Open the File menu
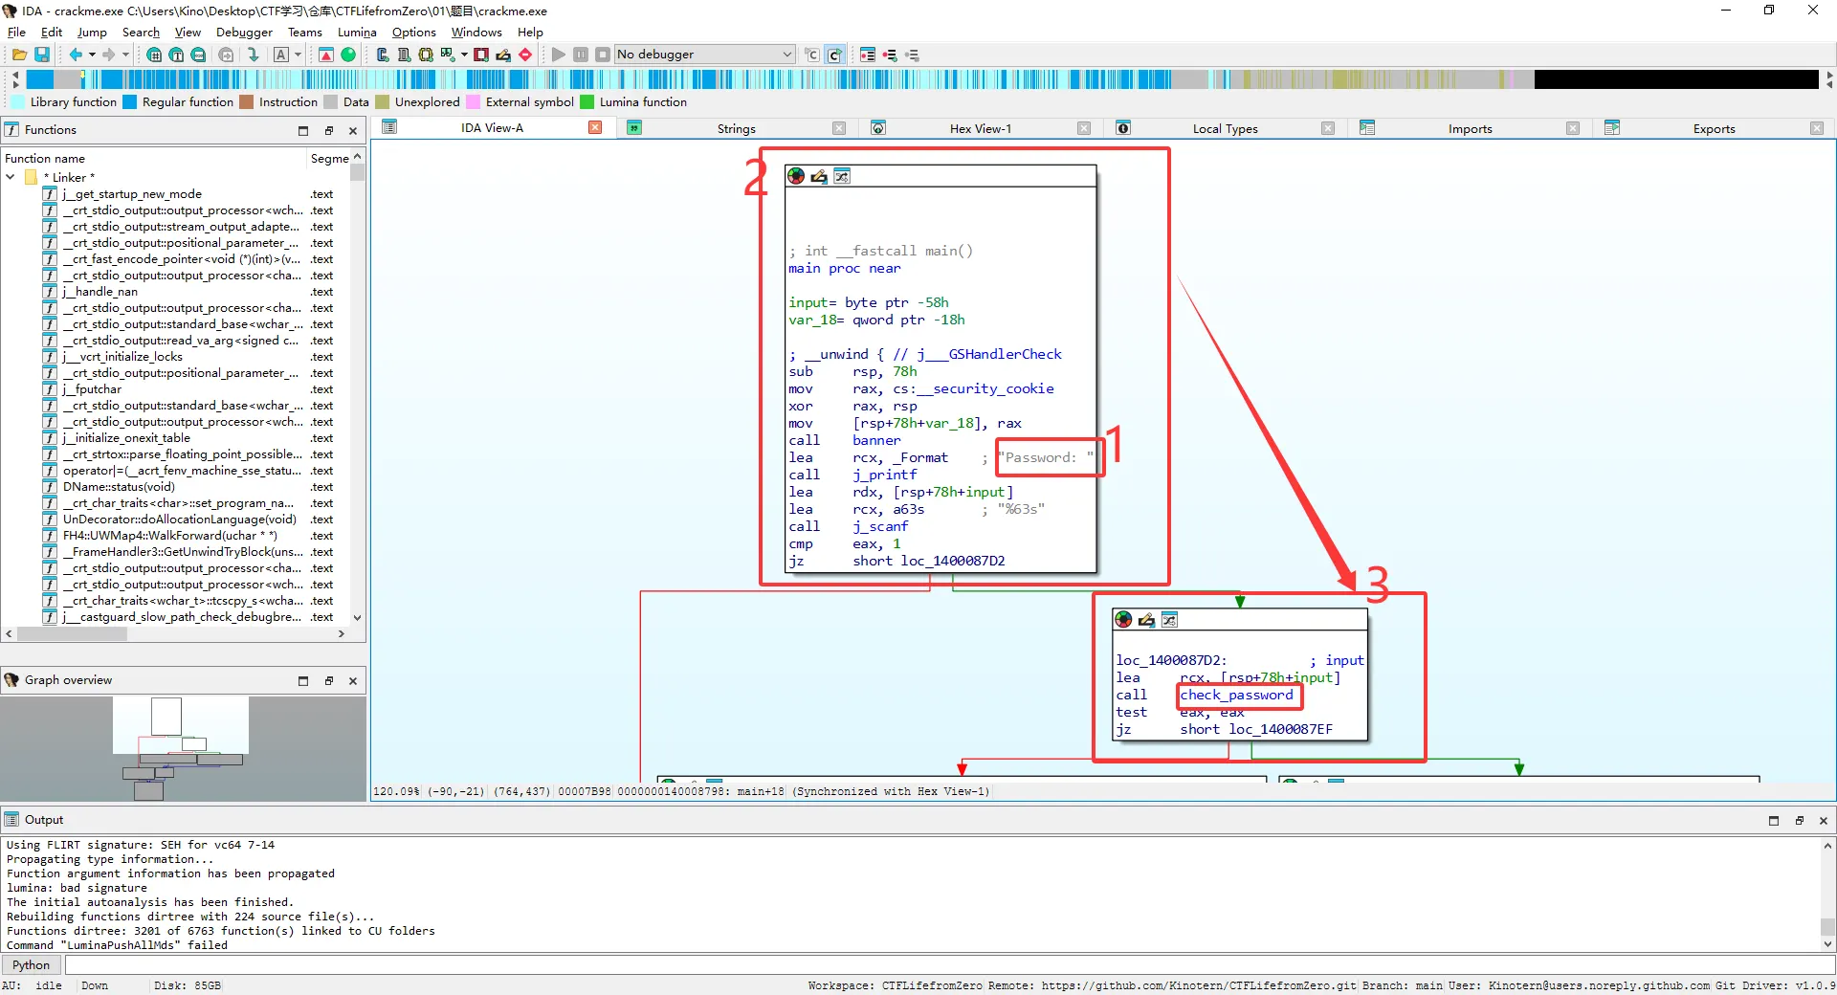The image size is (1837, 995). (16, 32)
